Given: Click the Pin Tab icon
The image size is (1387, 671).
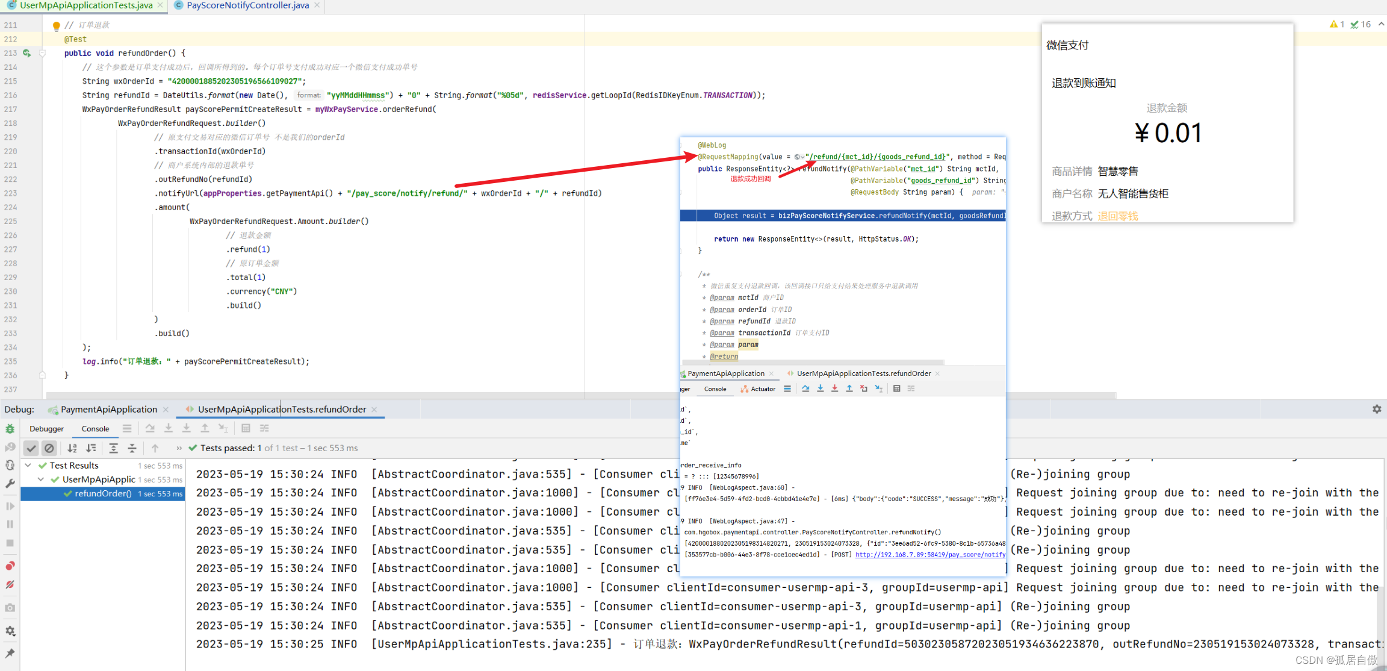Looking at the screenshot, I should pyautogui.click(x=10, y=654).
